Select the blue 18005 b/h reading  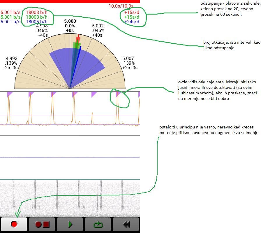[37, 22]
